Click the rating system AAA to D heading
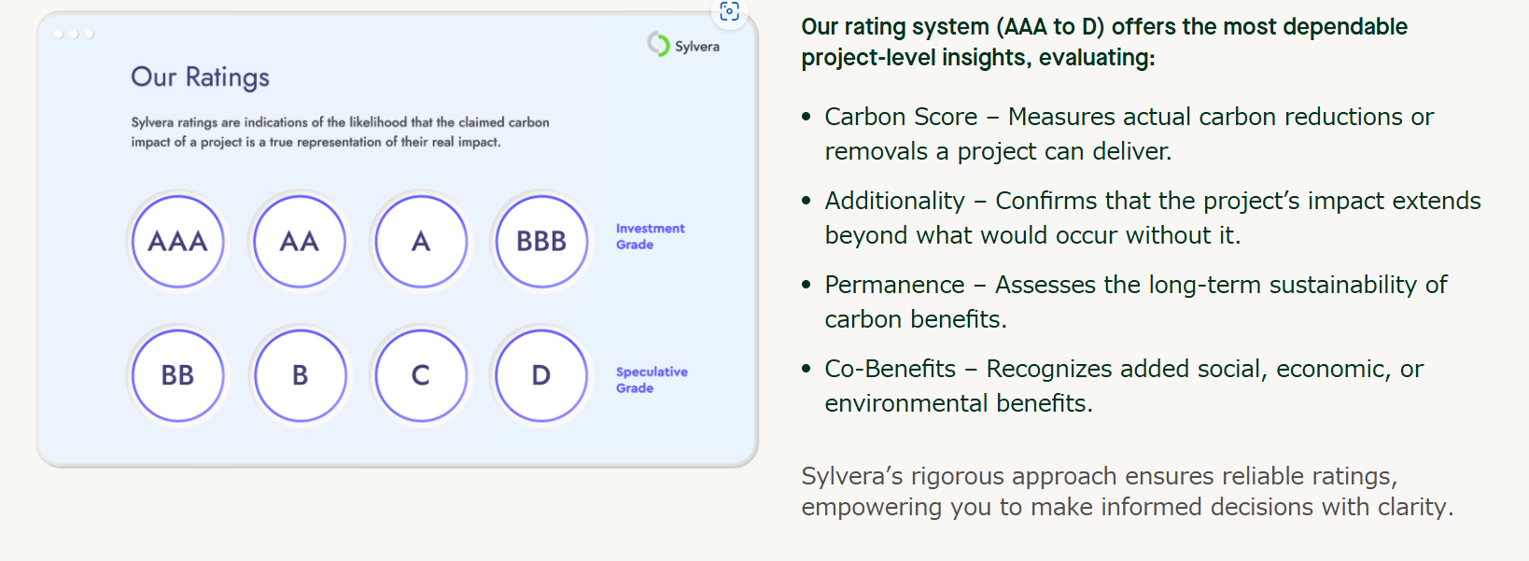The width and height of the screenshot is (1529, 561). (x=1104, y=42)
